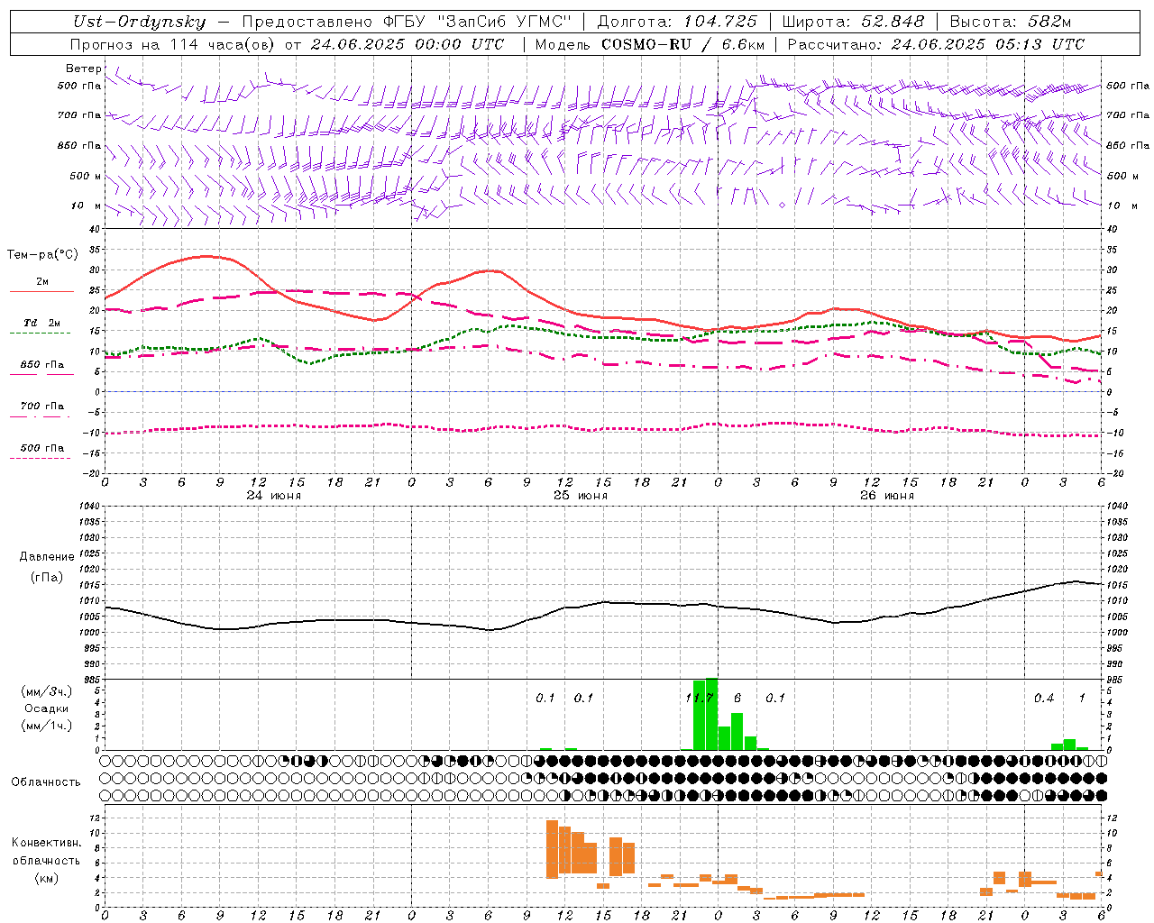Click the "Высота: 582м" header field
Viewport: 1154px width, 923px height.
point(1011,22)
